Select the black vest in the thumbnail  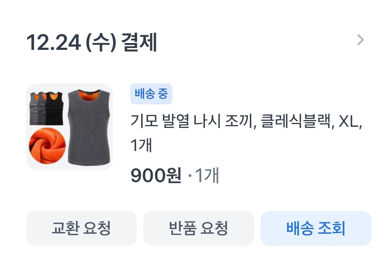tap(54, 108)
